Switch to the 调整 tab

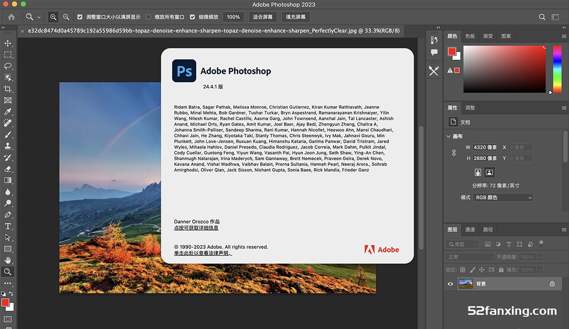pyautogui.click(x=470, y=108)
